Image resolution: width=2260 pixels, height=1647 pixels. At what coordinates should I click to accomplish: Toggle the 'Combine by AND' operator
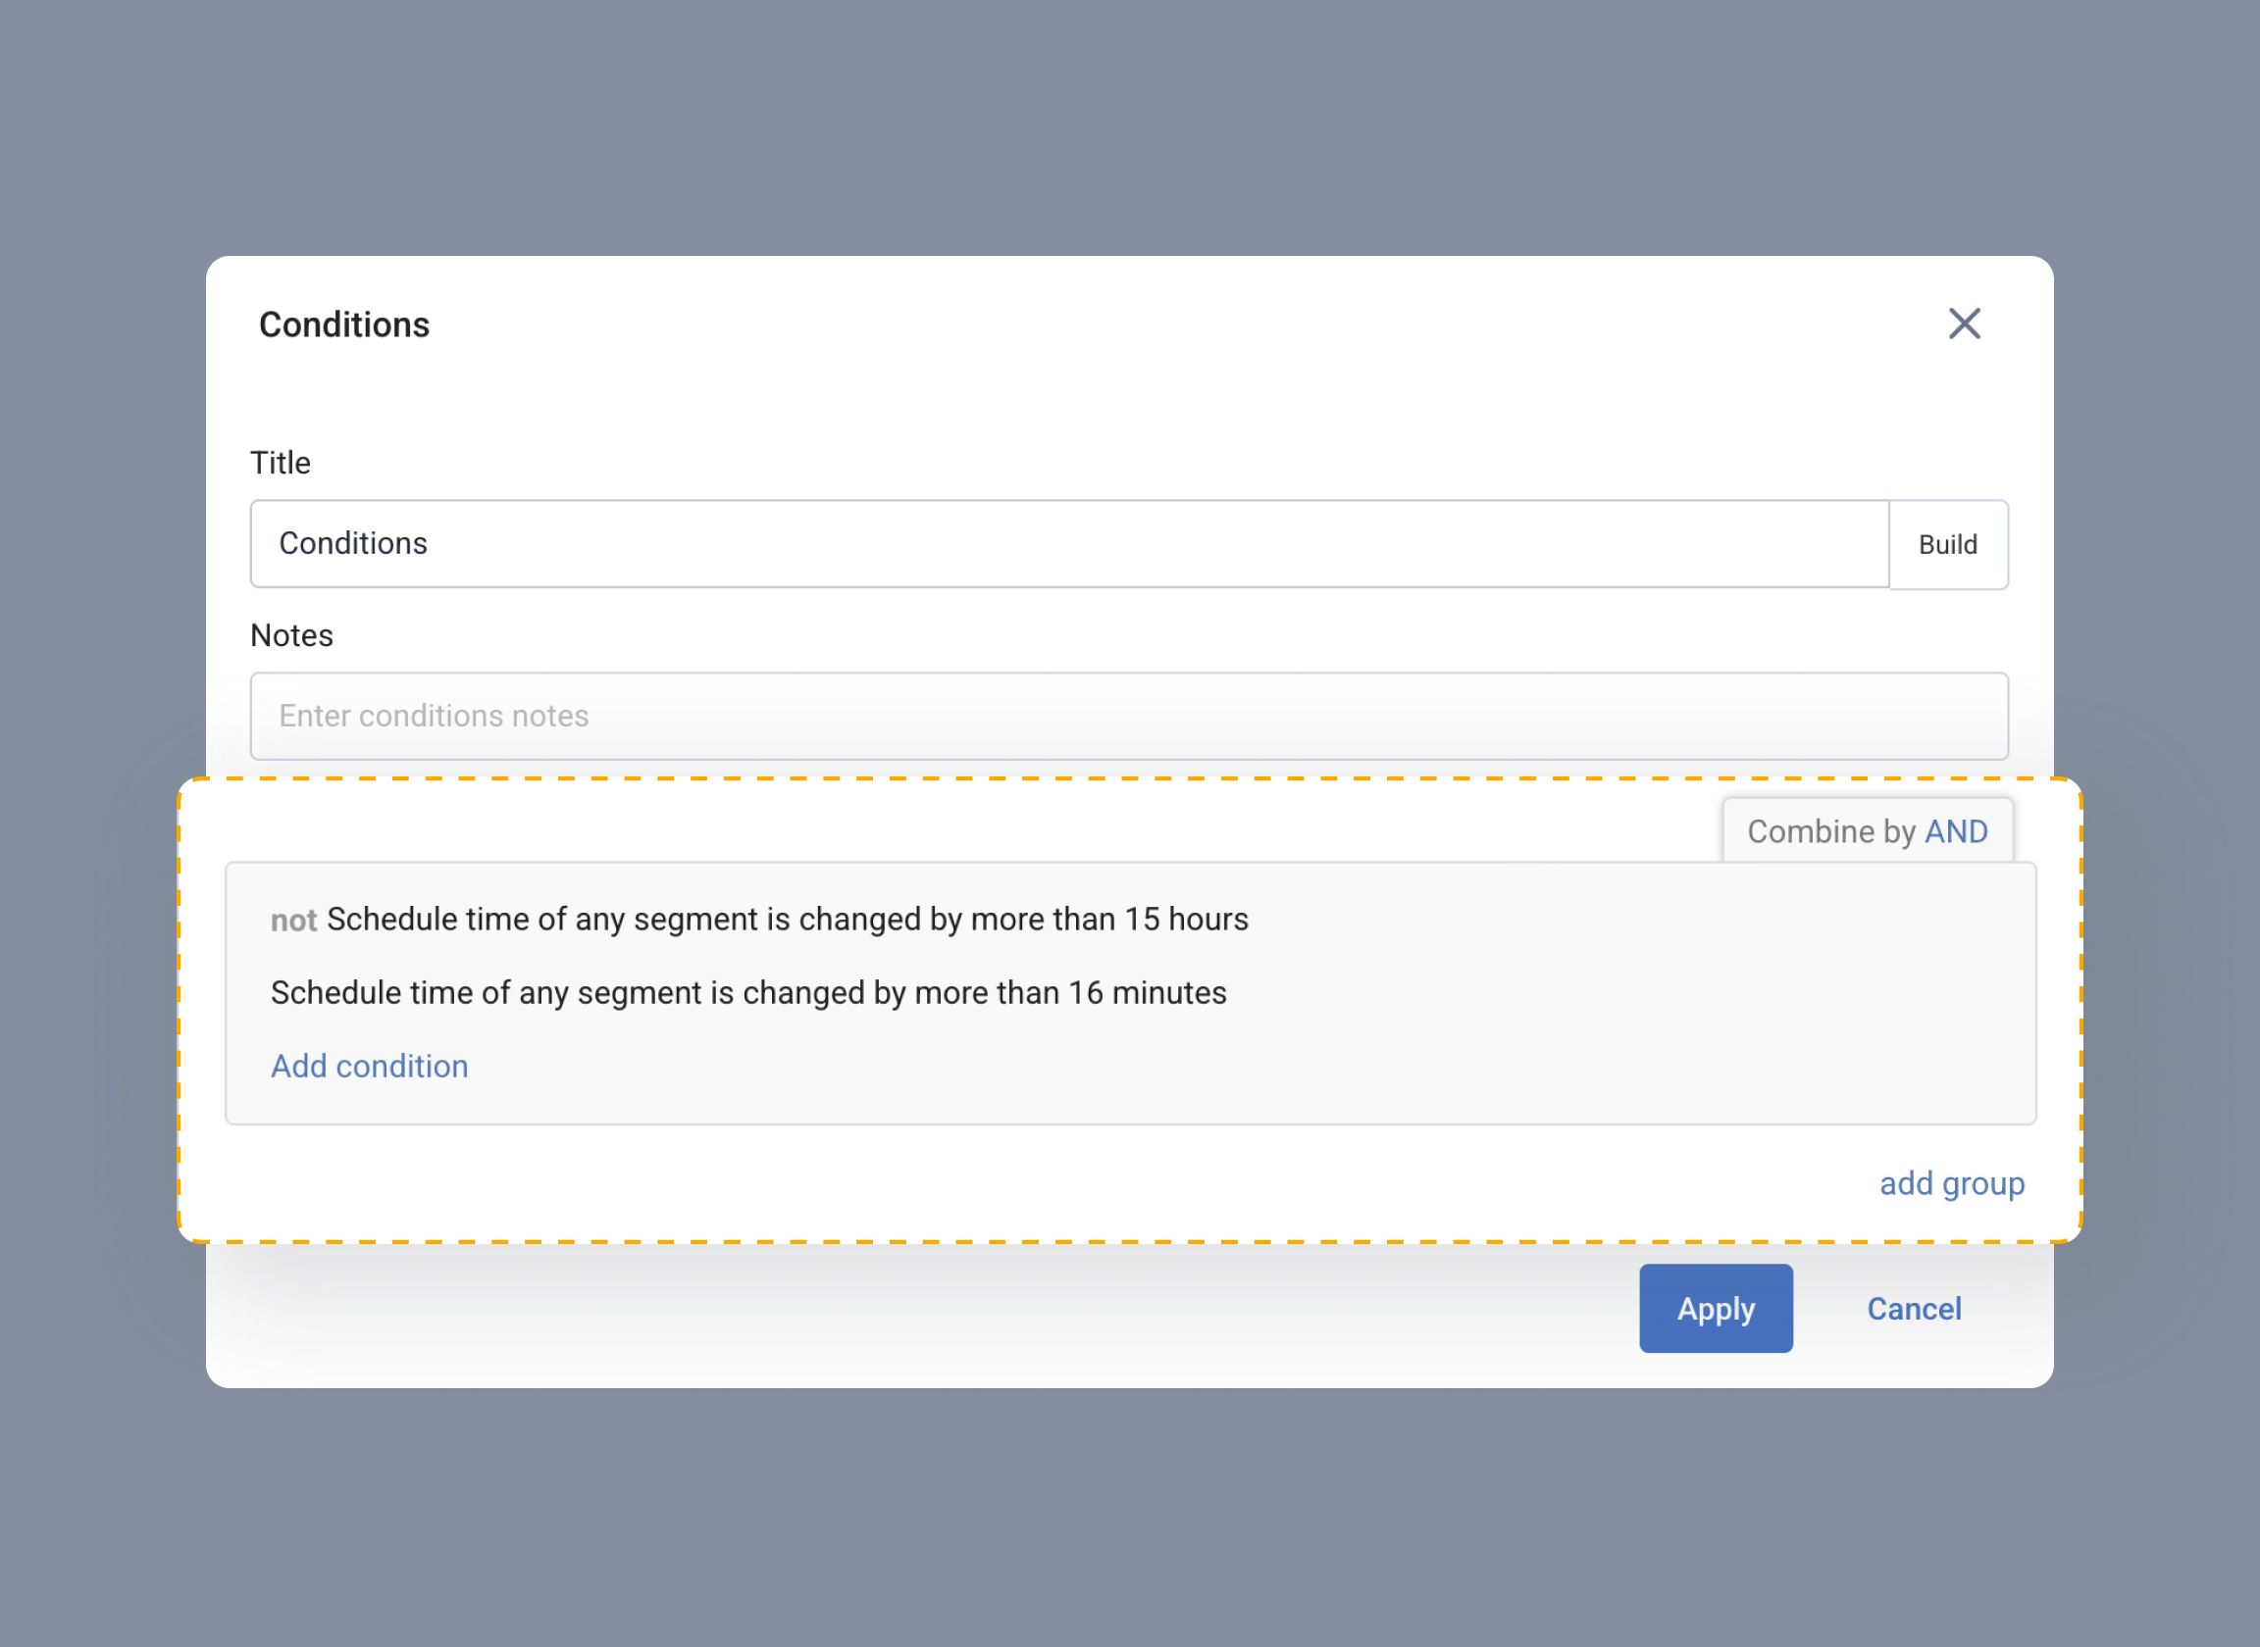click(1866, 831)
